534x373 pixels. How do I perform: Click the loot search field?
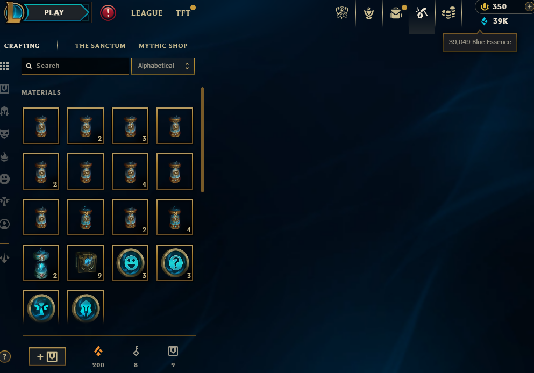[x=75, y=66]
